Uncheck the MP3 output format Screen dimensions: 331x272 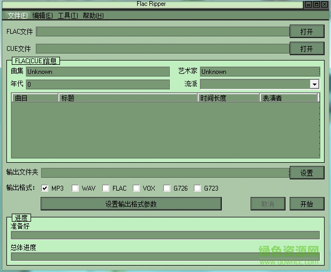coord(44,188)
